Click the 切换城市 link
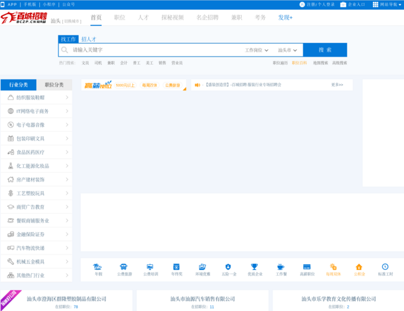Screen dimensions: 404x311 coord(71,21)
